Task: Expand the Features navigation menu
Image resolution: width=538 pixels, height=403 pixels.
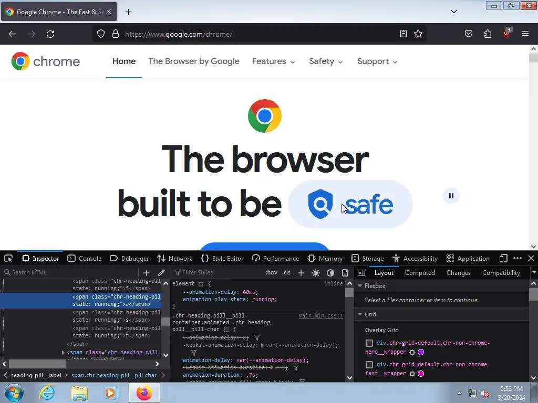Action: pos(273,61)
